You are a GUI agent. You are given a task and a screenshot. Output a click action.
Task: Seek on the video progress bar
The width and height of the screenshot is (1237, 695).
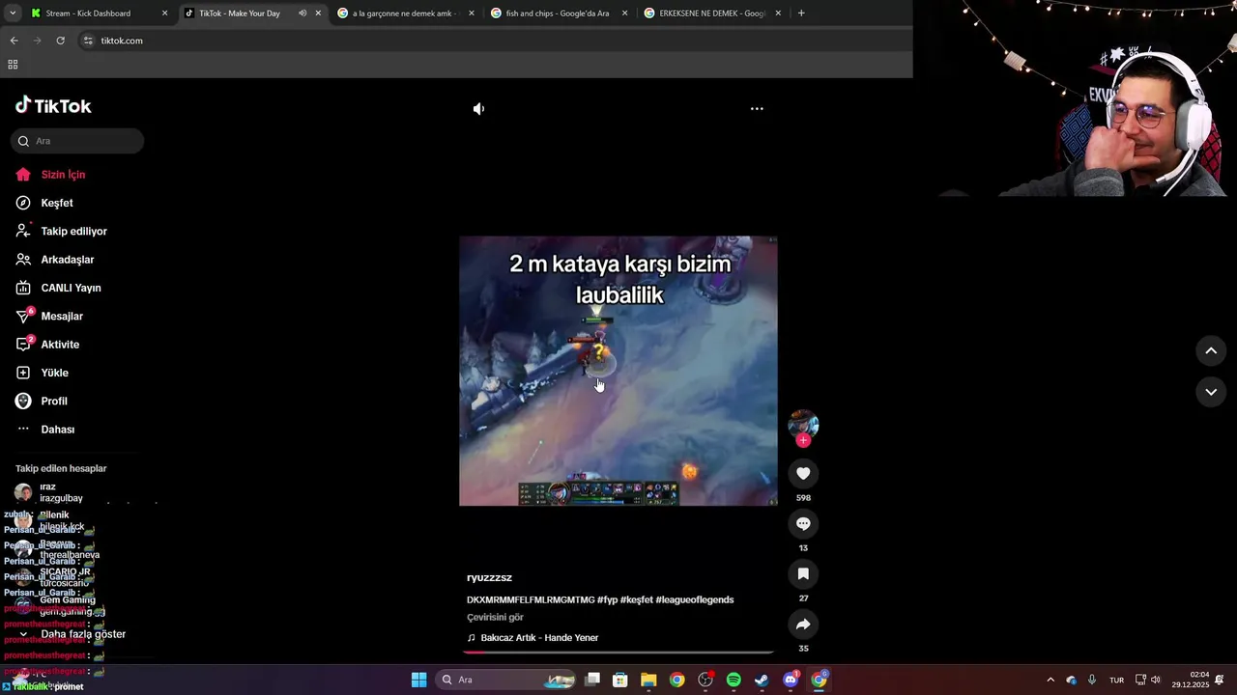pos(618,653)
